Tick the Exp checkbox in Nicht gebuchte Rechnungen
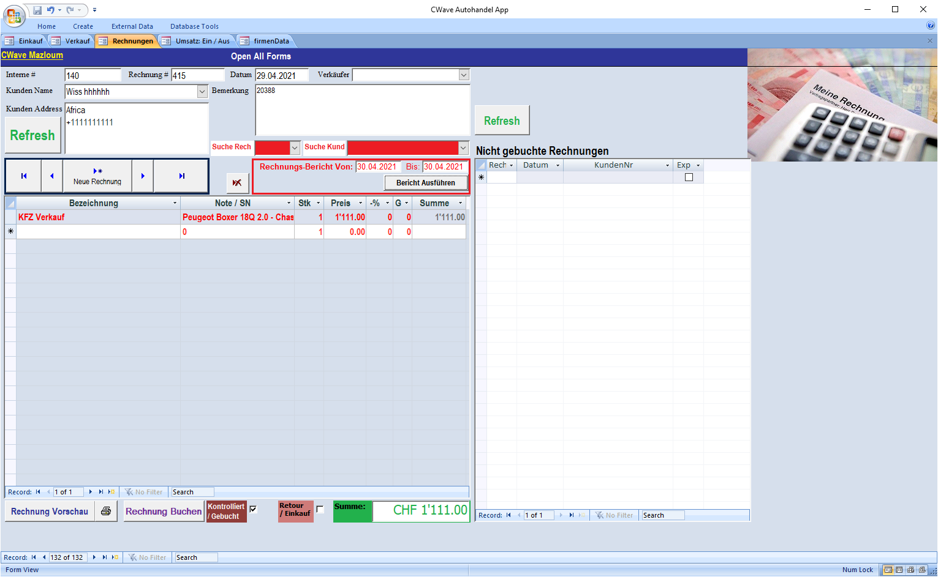The image size is (938, 577). [689, 177]
